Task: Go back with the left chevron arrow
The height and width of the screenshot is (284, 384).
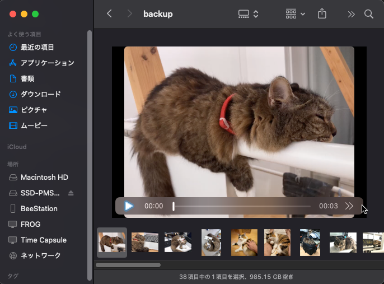Action: pyautogui.click(x=109, y=13)
